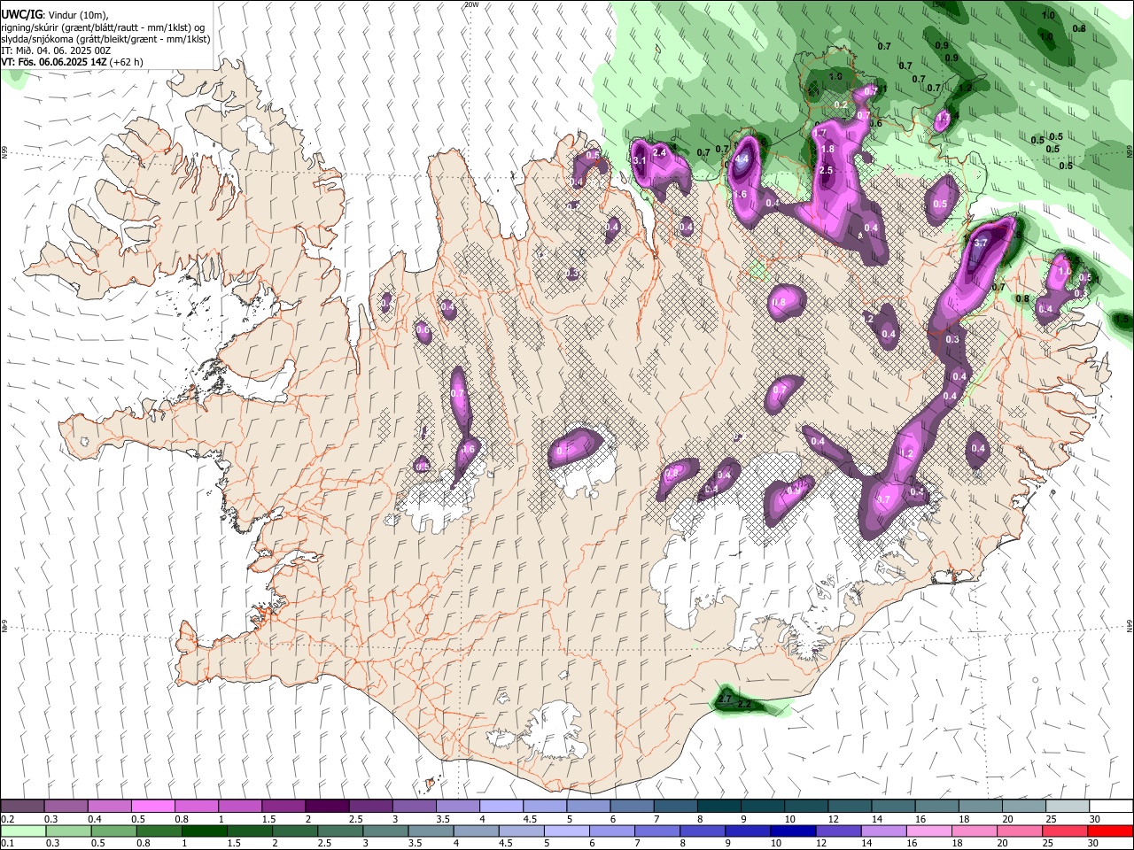Click the 2.7 rain value off south coast
The height and width of the screenshot is (850, 1134).
(724, 699)
